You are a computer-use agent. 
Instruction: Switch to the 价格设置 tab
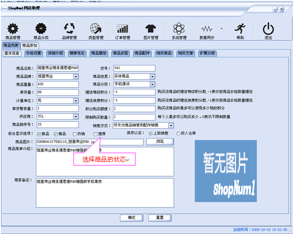(x=34, y=53)
